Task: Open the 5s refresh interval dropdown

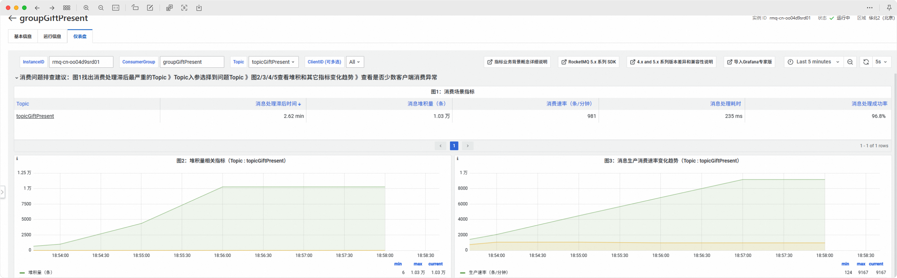Action: [882, 62]
